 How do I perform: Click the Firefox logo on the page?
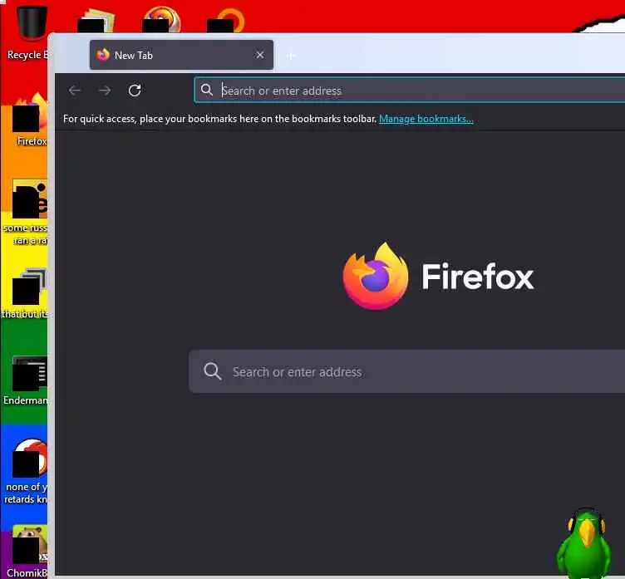[x=376, y=276]
